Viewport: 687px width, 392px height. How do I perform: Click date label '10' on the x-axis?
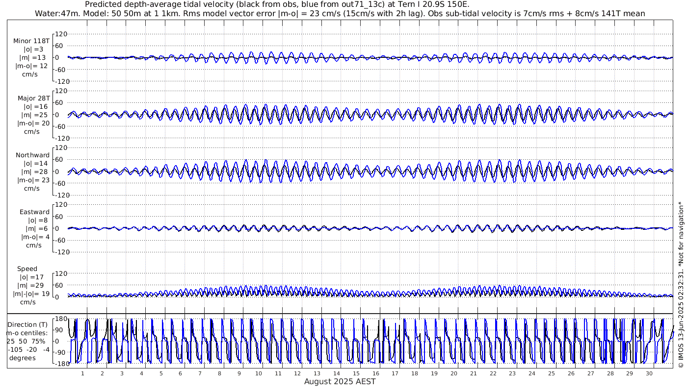coord(259,373)
